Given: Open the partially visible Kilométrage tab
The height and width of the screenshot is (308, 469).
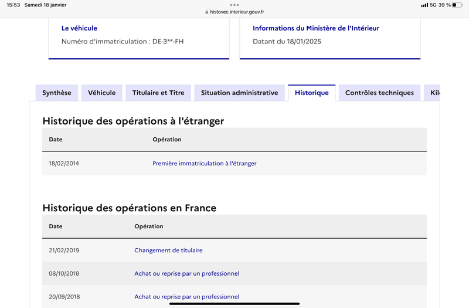Looking at the screenshot, I should pos(432,93).
